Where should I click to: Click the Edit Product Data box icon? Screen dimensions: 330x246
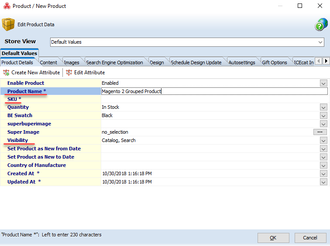click(x=8, y=24)
